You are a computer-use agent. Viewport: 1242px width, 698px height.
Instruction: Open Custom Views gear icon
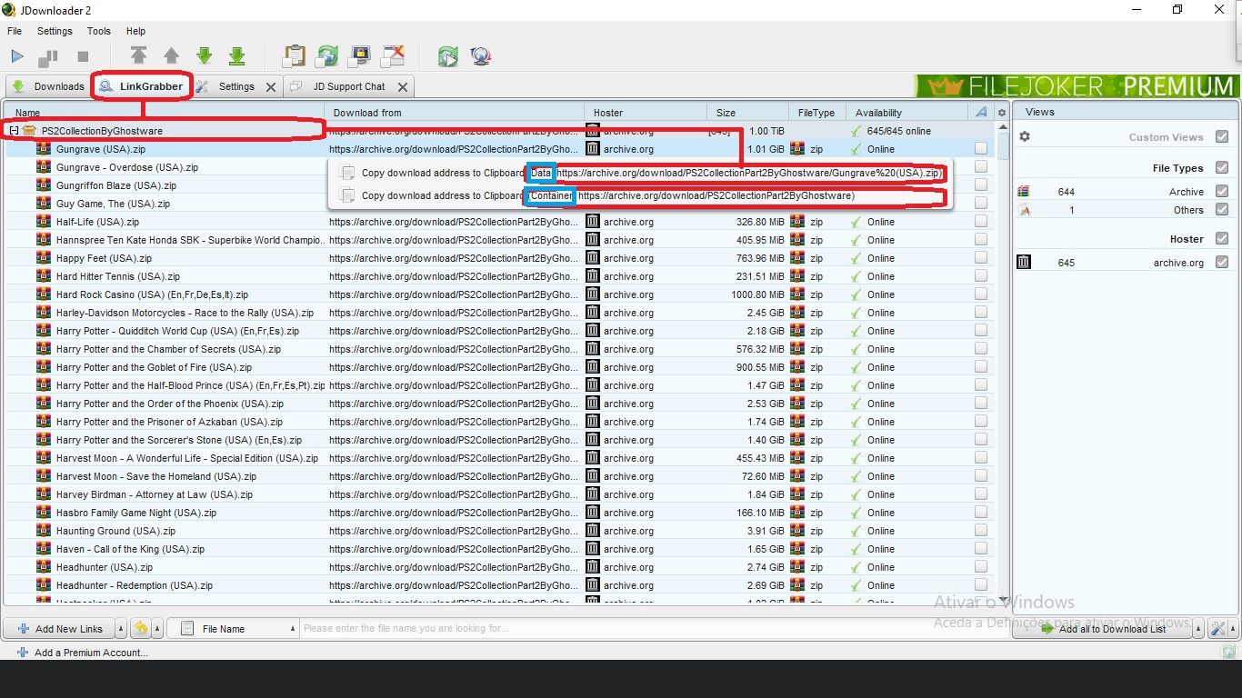coord(1025,136)
